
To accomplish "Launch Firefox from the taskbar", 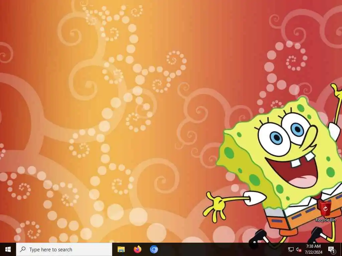I will pos(137,249).
